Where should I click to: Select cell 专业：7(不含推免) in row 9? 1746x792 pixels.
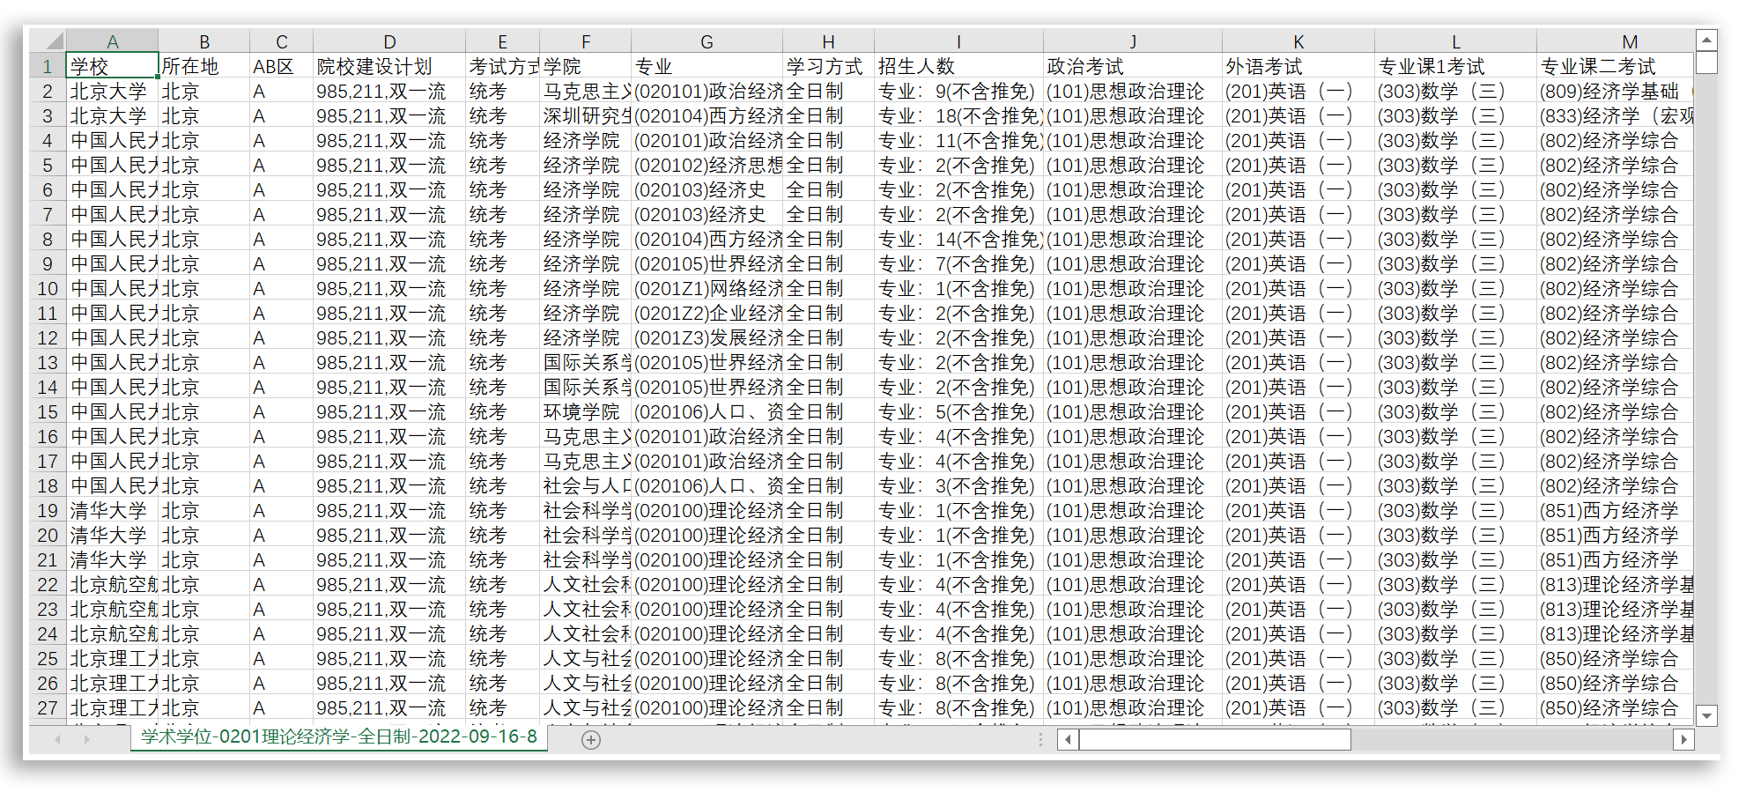(x=958, y=263)
